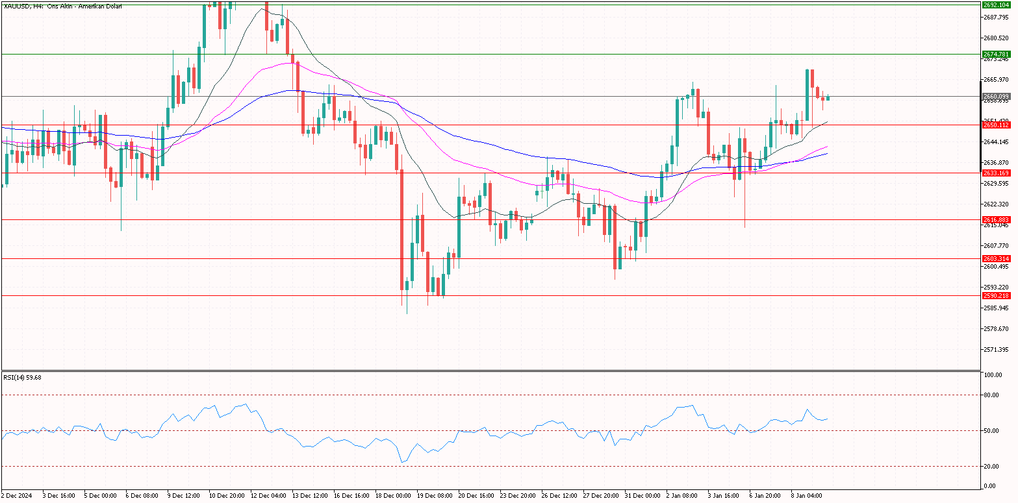Click the 13 Dec 12:00 time label
The image size is (1018, 503).
pos(309,496)
